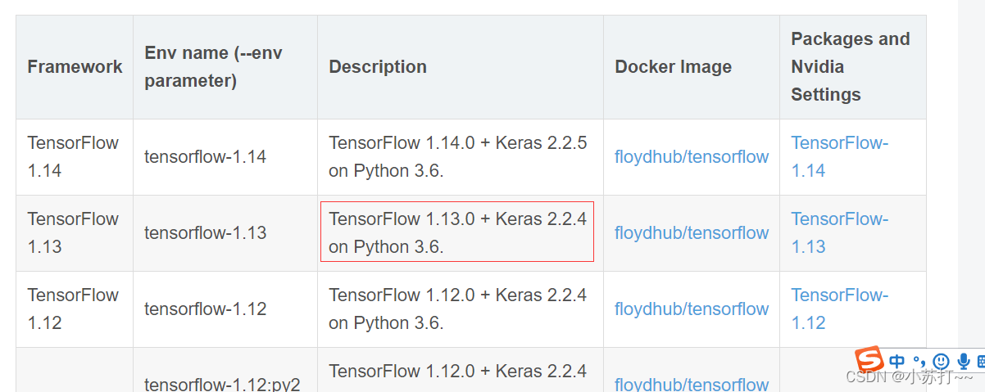Switch punctuation mode in the Sogou toolbar

[x=919, y=361]
